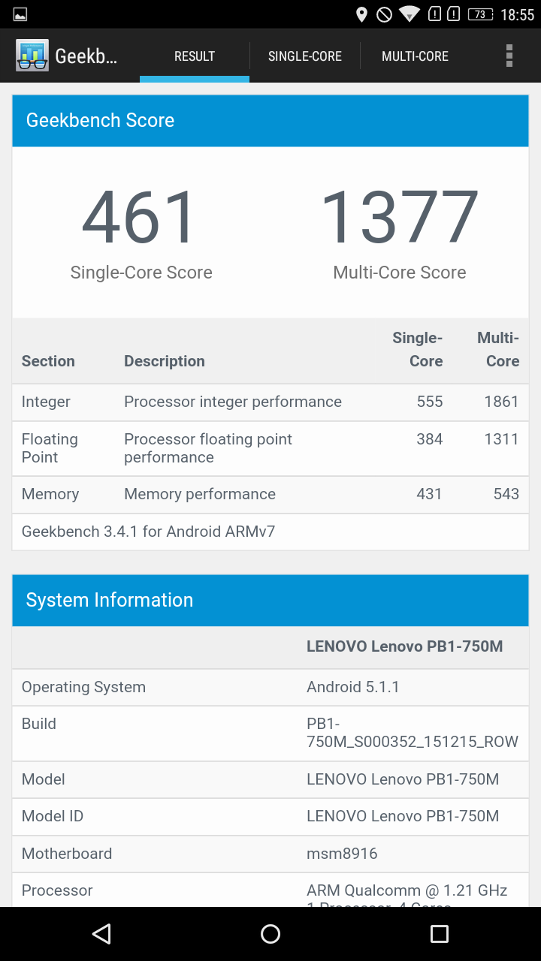Tap the location pin status icon

(x=361, y=14)
